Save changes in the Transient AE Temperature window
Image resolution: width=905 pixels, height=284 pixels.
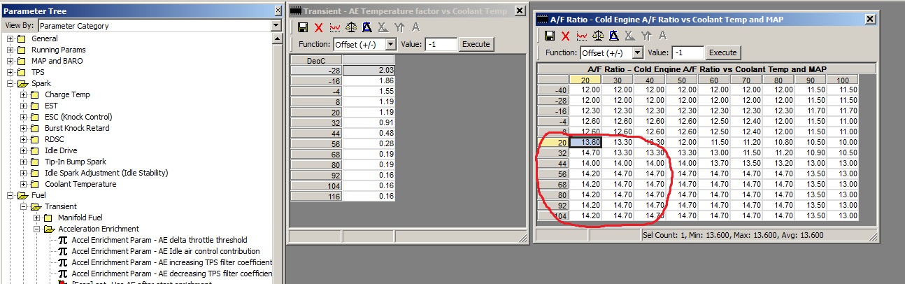pos(303,27)
